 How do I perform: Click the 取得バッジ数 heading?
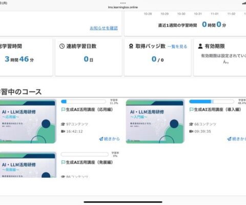151,46
